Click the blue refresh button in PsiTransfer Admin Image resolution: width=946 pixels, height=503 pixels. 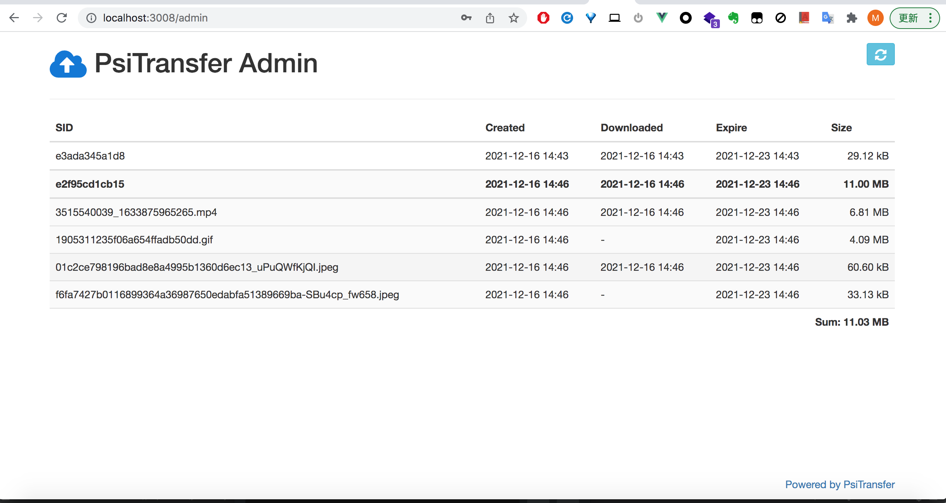[880, 55]
